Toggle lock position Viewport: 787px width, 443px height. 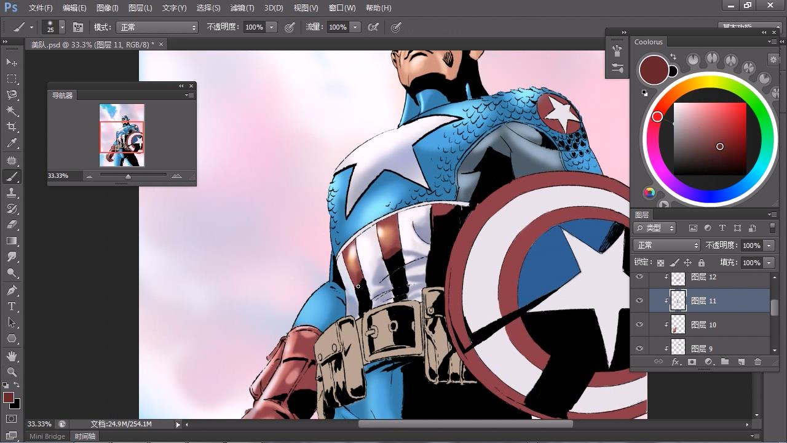(687, 263)
